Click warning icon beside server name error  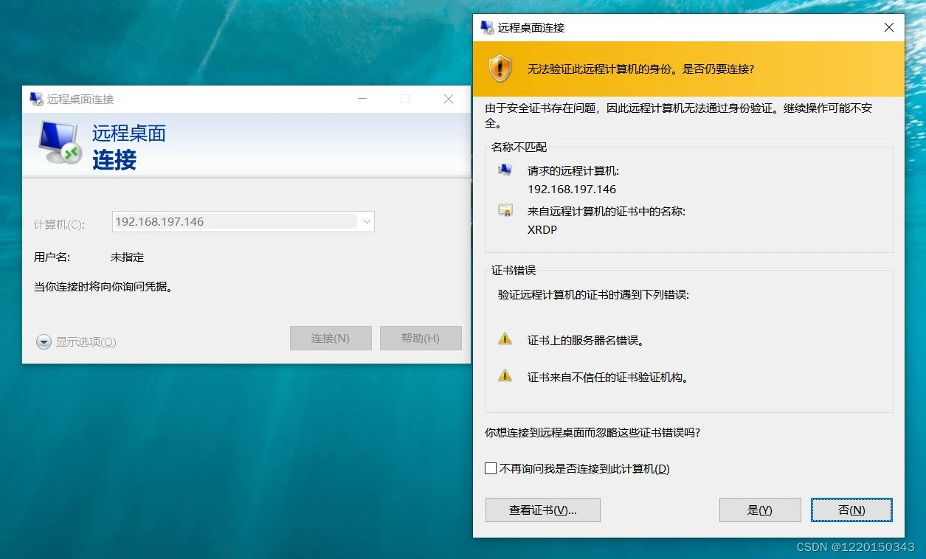pyautogui.click(x=505, y=339)
